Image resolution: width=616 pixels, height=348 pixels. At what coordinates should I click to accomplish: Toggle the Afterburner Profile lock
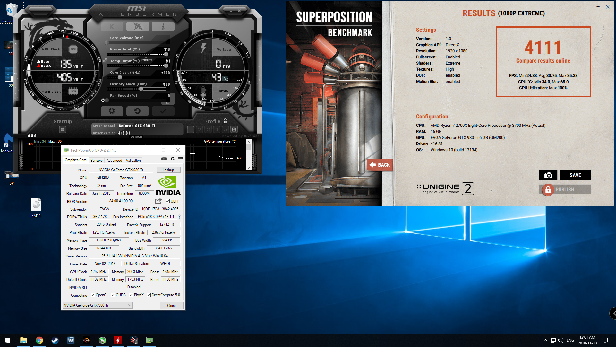click(x=225, y=121)
